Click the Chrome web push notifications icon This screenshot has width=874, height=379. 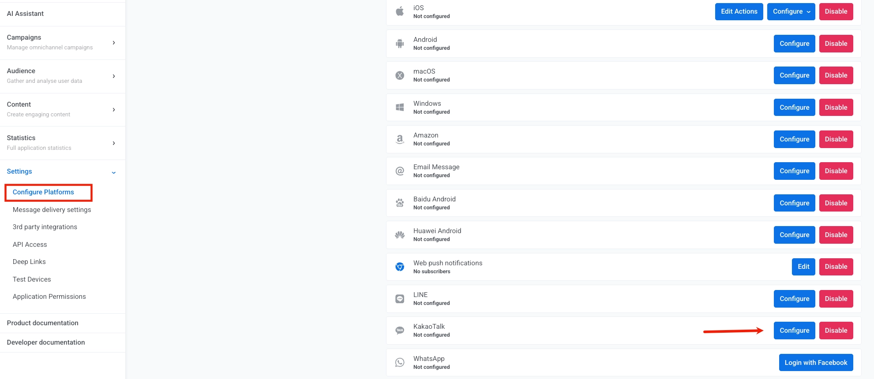tap(400, 267)
